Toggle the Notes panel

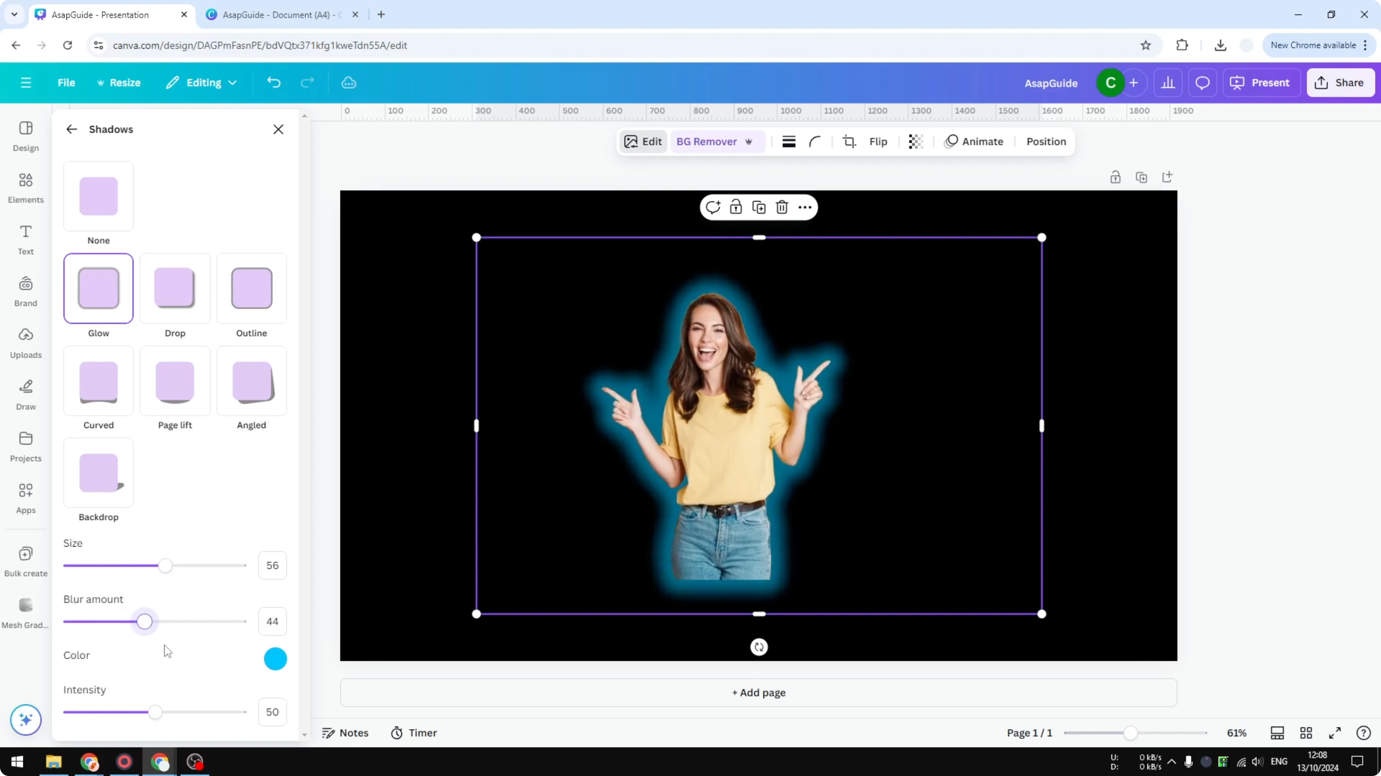click(345, 733)
